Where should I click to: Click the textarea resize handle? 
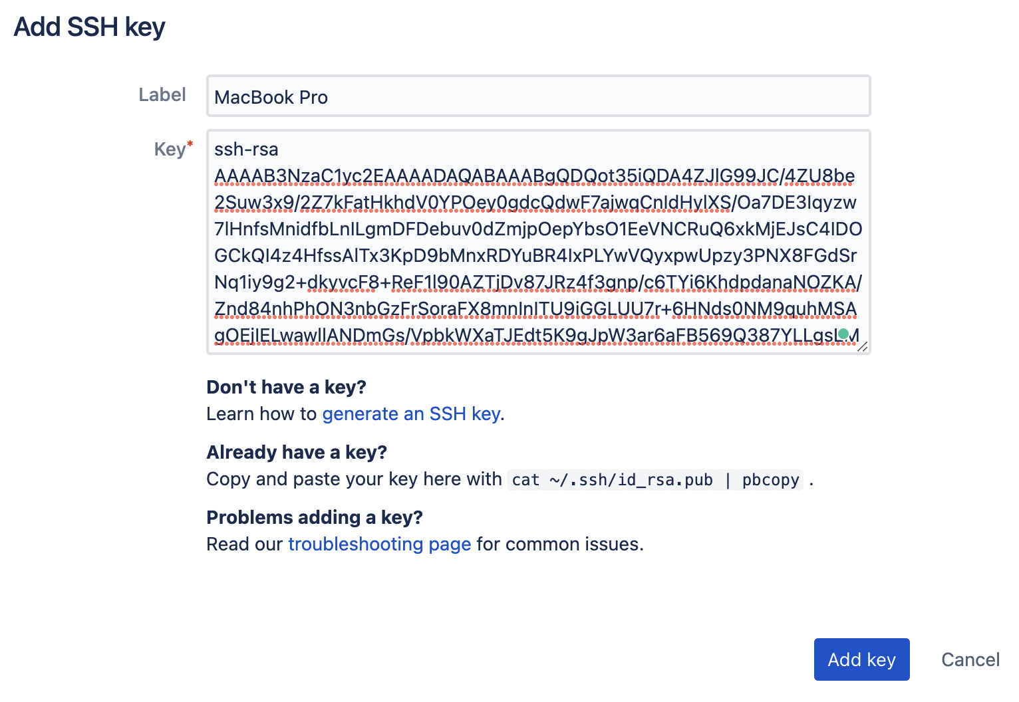click(x=863, y=347)
